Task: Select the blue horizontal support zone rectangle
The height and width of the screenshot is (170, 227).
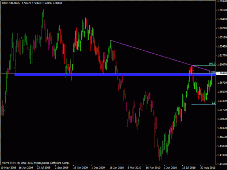Action: [x=115, y=74]
